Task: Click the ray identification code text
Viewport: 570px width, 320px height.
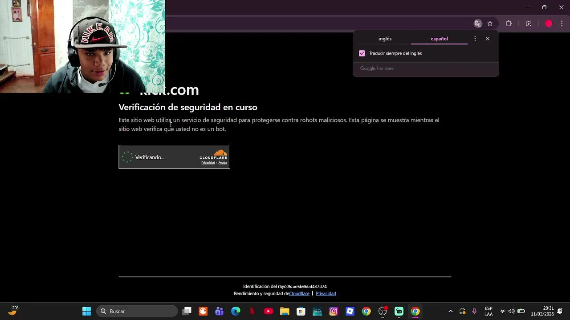Action: 307,287
